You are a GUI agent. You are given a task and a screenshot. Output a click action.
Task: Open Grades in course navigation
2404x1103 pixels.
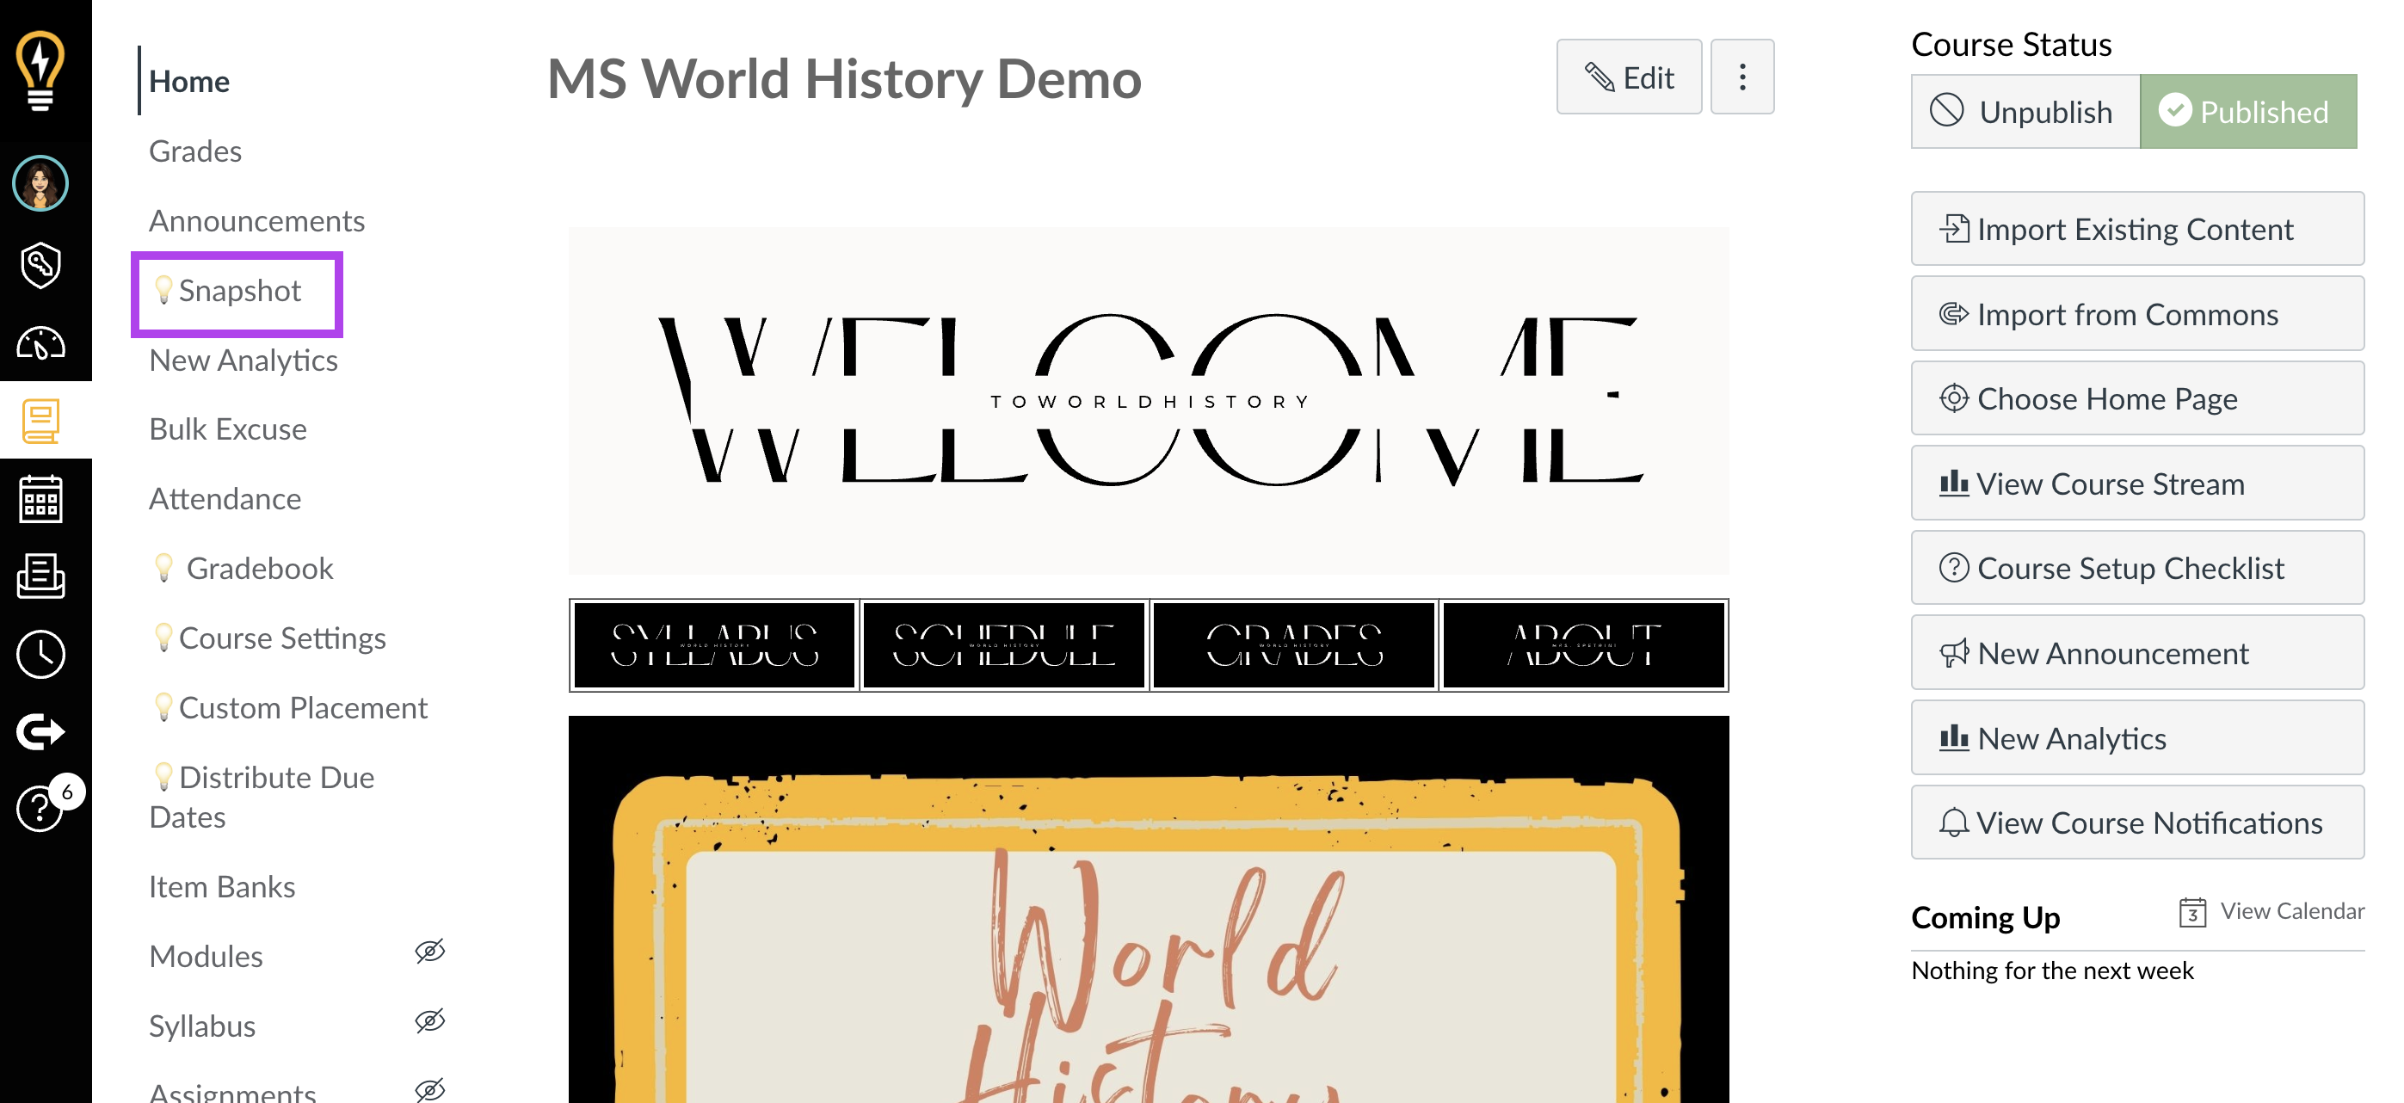tap(195, 151)
